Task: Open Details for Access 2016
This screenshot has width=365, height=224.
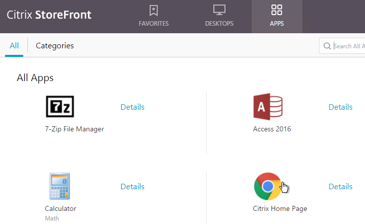Action: (340, 107)
